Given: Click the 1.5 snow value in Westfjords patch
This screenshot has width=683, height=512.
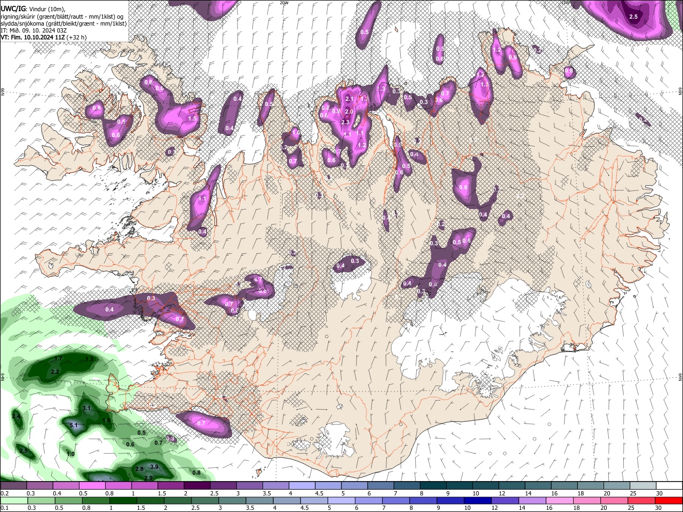Looking at the screenshot, I should point(192,118).
